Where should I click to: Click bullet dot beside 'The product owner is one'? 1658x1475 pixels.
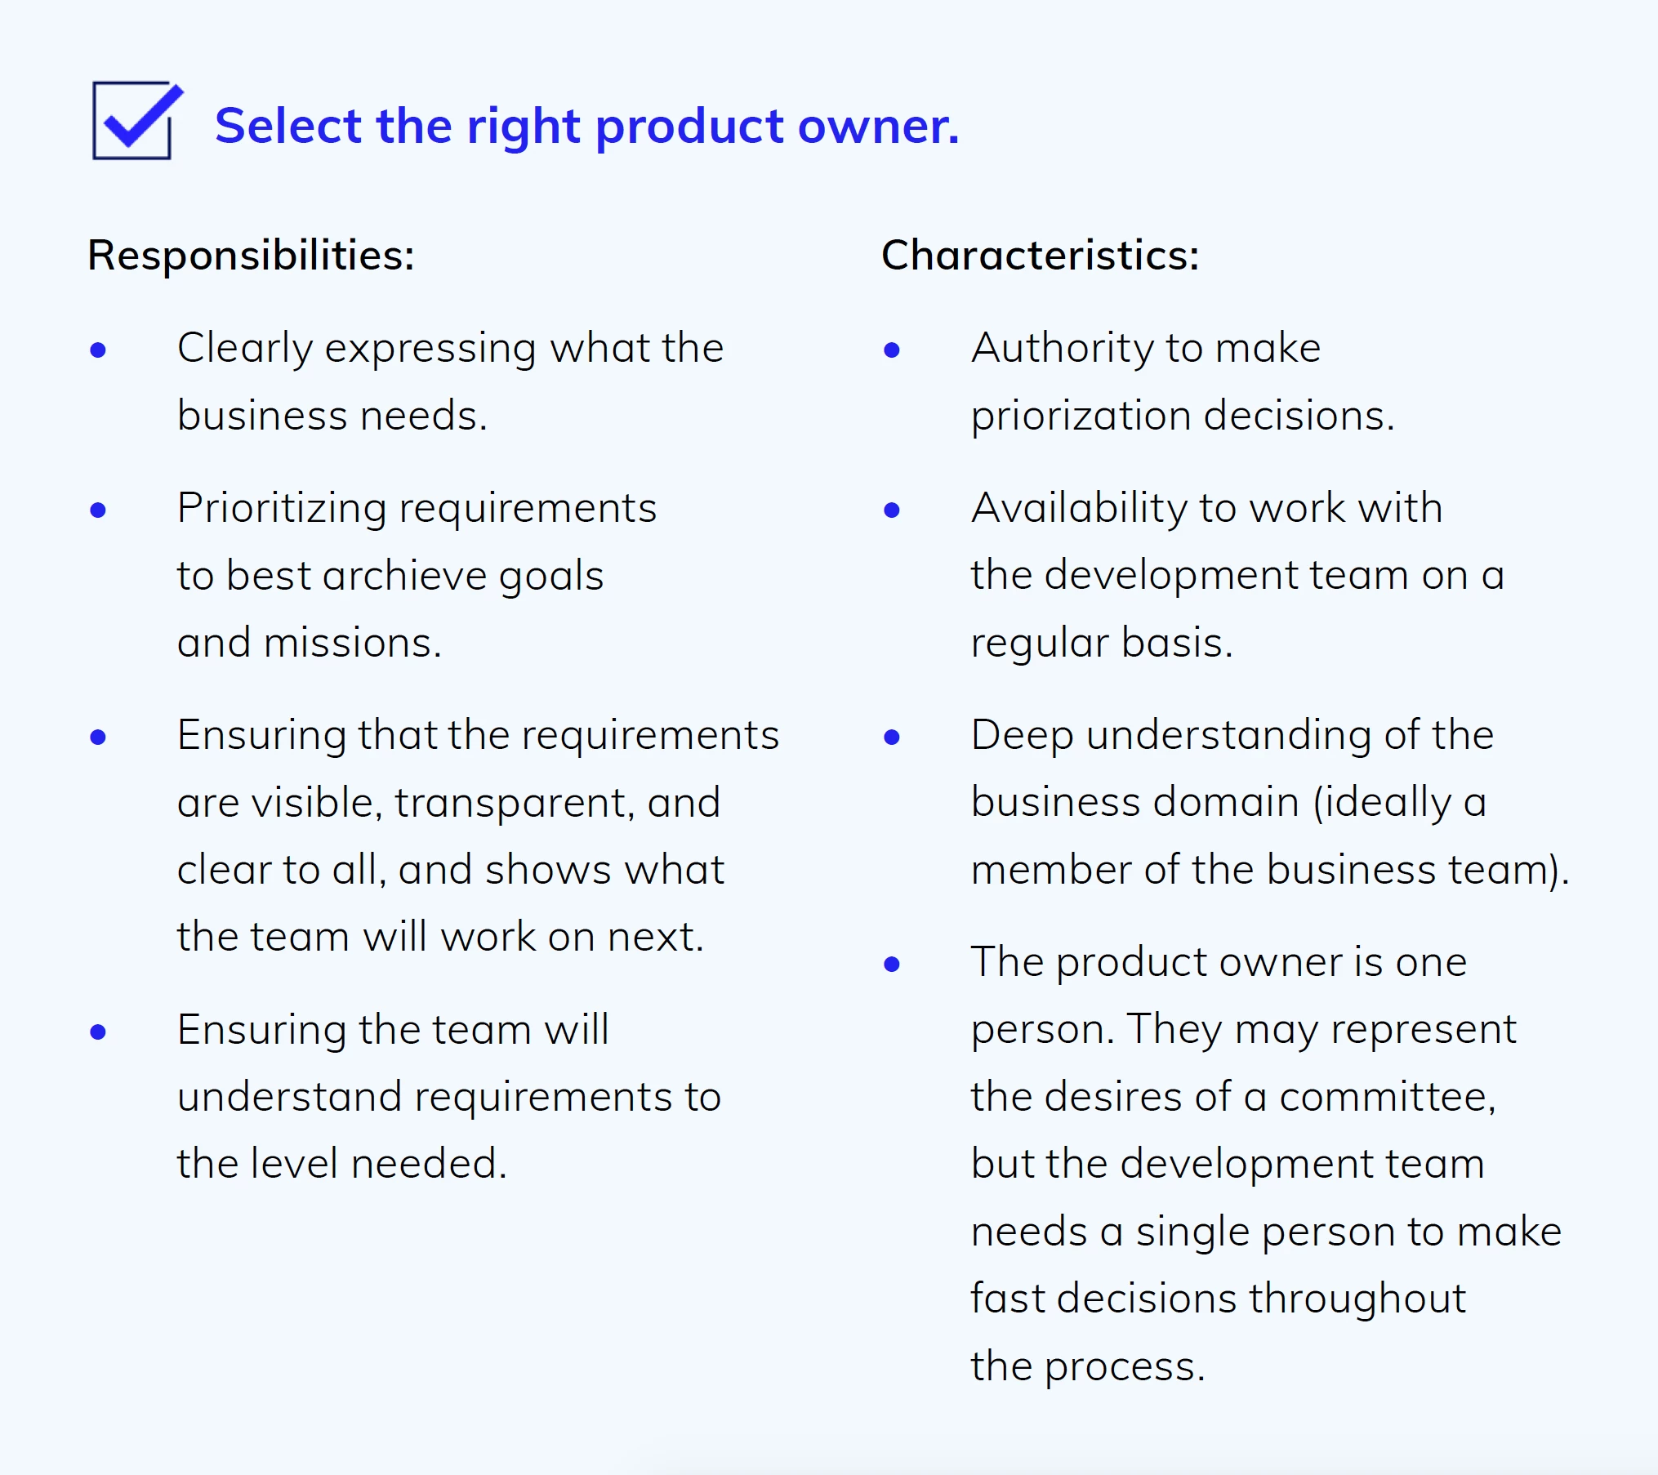(x=892, y=965)
